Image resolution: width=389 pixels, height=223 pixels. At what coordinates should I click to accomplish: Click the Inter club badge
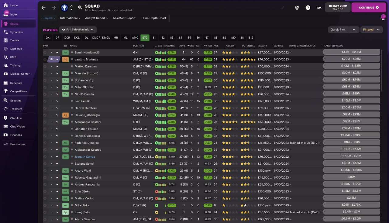(x=64, y=8)
